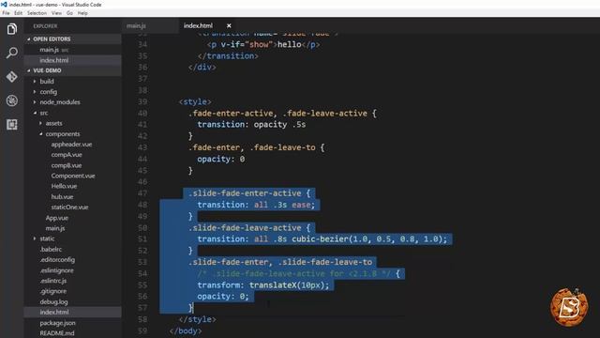The image size is (600, 338).
Task: Open the Search view icon
Action: [12, 53]
